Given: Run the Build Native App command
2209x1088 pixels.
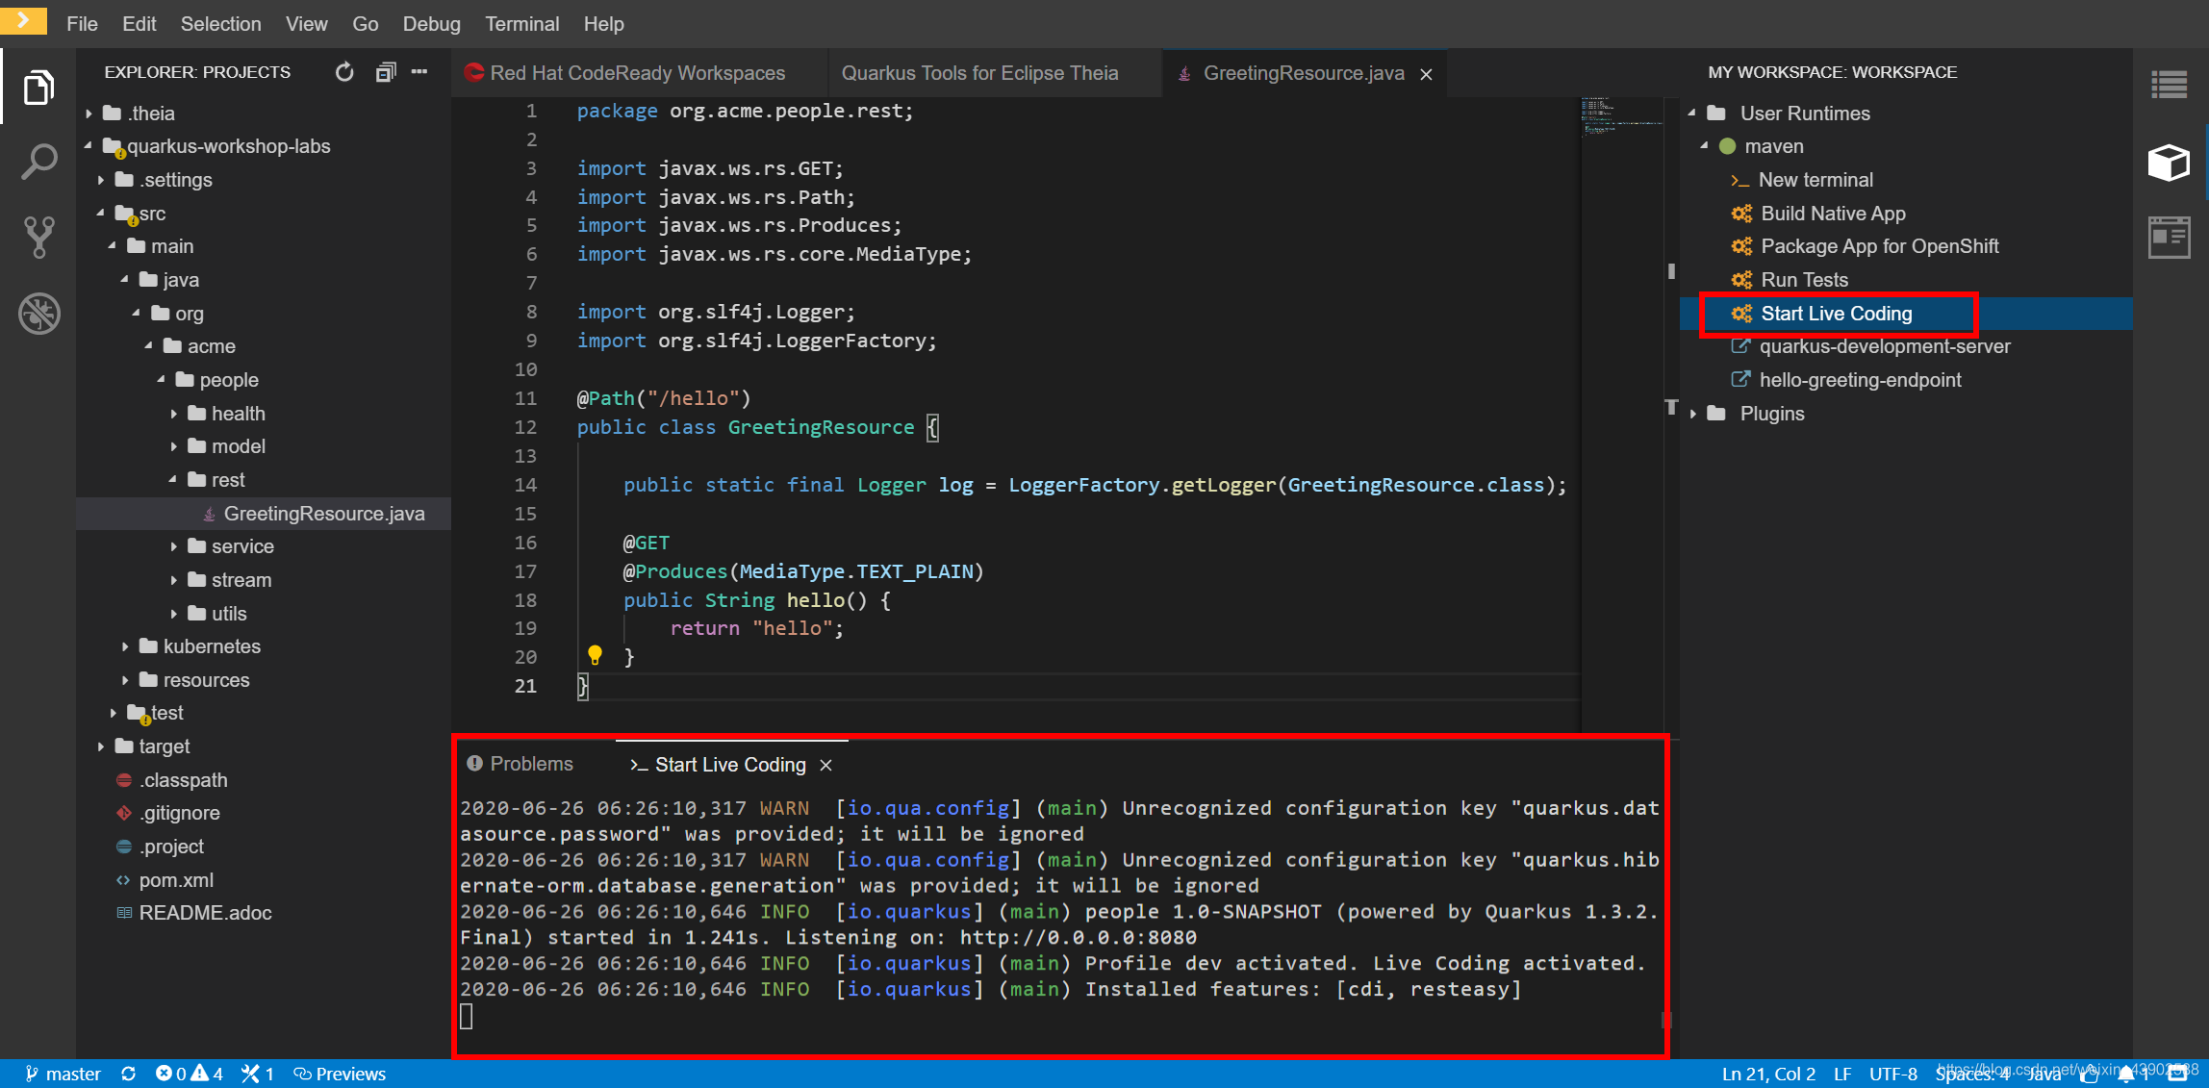Looking at the screenshot, I should pyautogui.click(x=1832, y=214).
